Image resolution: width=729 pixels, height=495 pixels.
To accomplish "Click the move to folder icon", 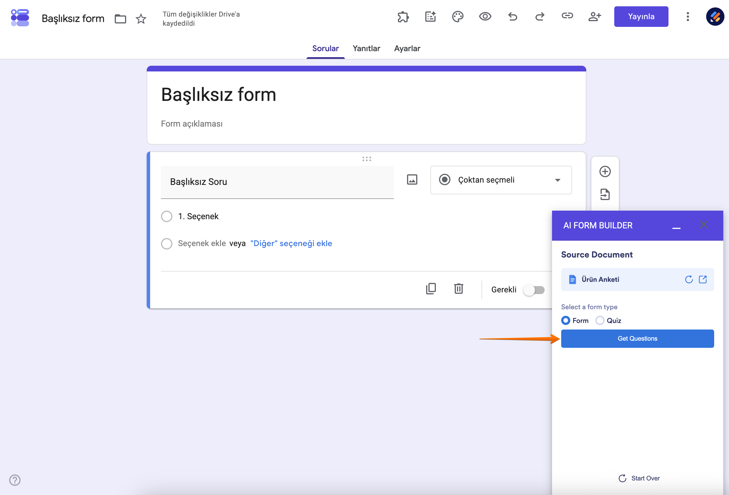I will coord(120,19).
